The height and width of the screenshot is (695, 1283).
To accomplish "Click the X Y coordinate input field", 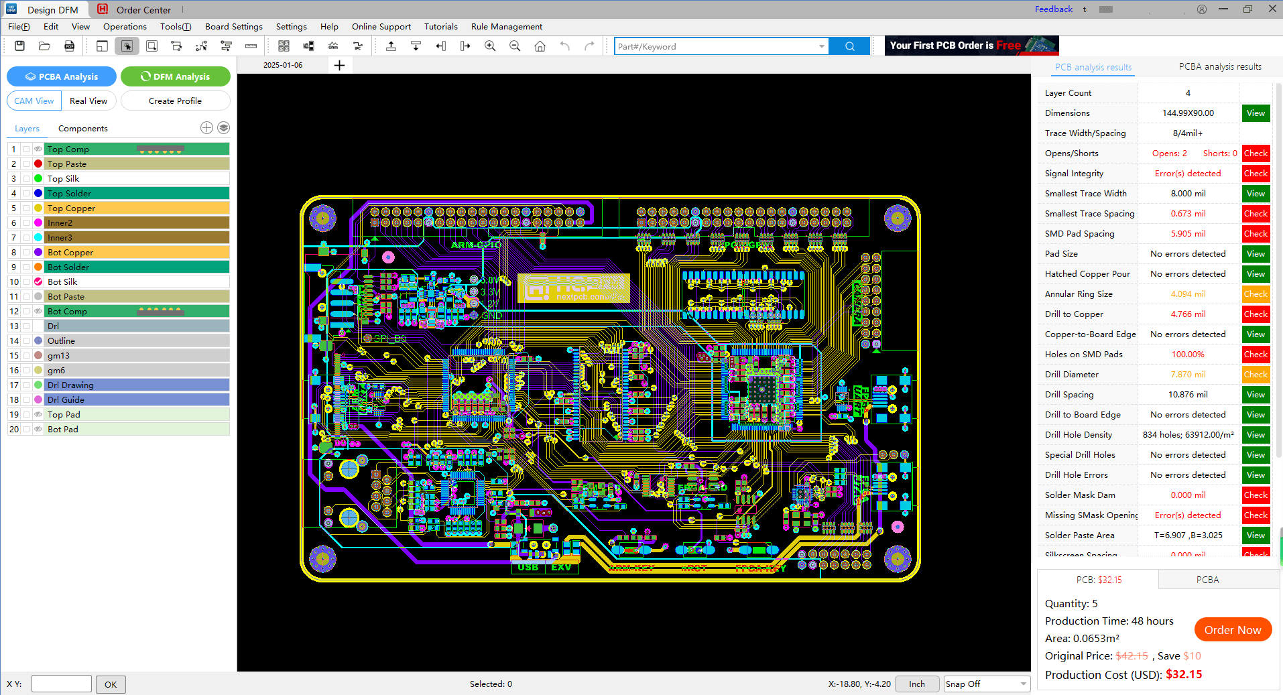I will tap(62, 684).
